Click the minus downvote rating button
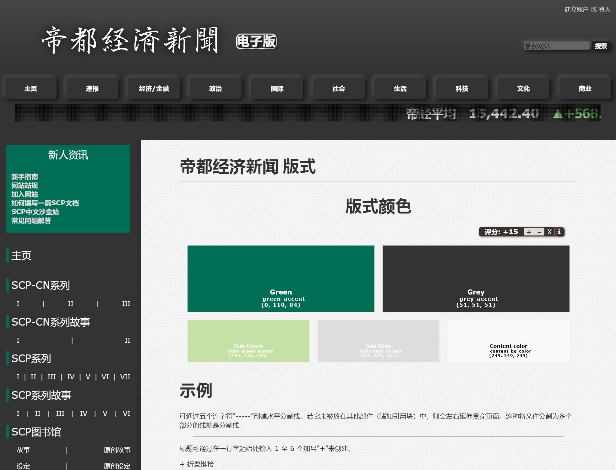The image size is (616, 470). tap(539, 232)
